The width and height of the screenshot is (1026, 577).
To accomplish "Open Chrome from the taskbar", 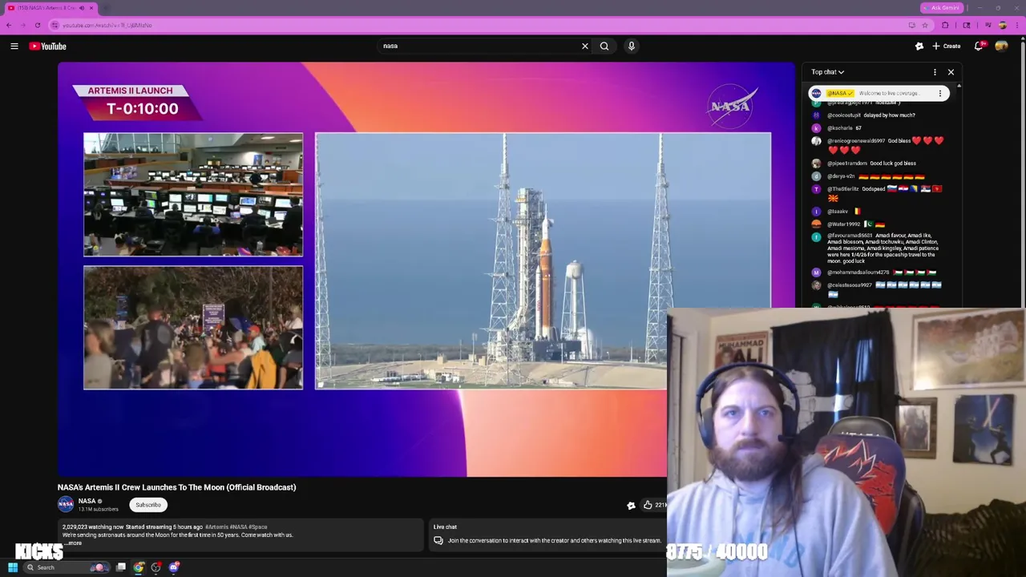I will 139,567.
